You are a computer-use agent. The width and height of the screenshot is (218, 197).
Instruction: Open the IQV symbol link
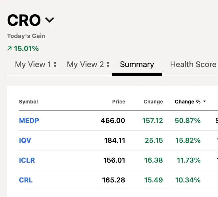click(25, 140)
